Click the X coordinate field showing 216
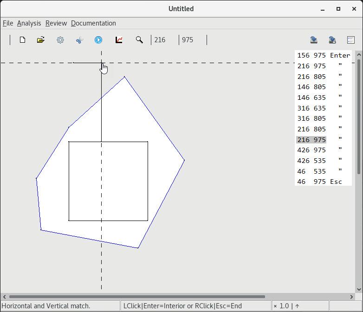The height and width of the screenshot is (312, 363). [x=165, y=40]
